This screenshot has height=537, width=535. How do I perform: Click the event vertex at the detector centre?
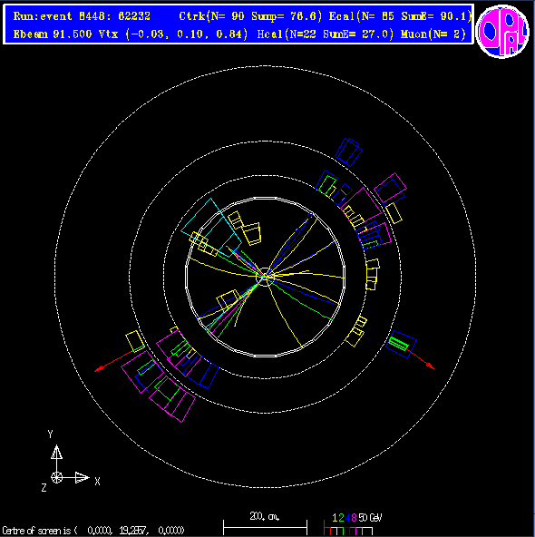(x=266, y=277)
